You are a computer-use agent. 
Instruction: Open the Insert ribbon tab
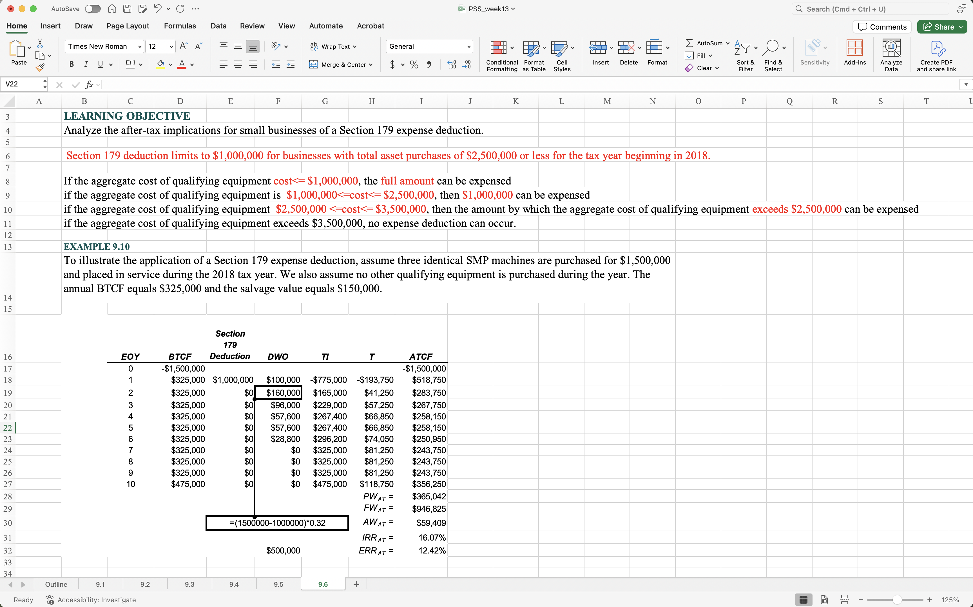[51, 26]
